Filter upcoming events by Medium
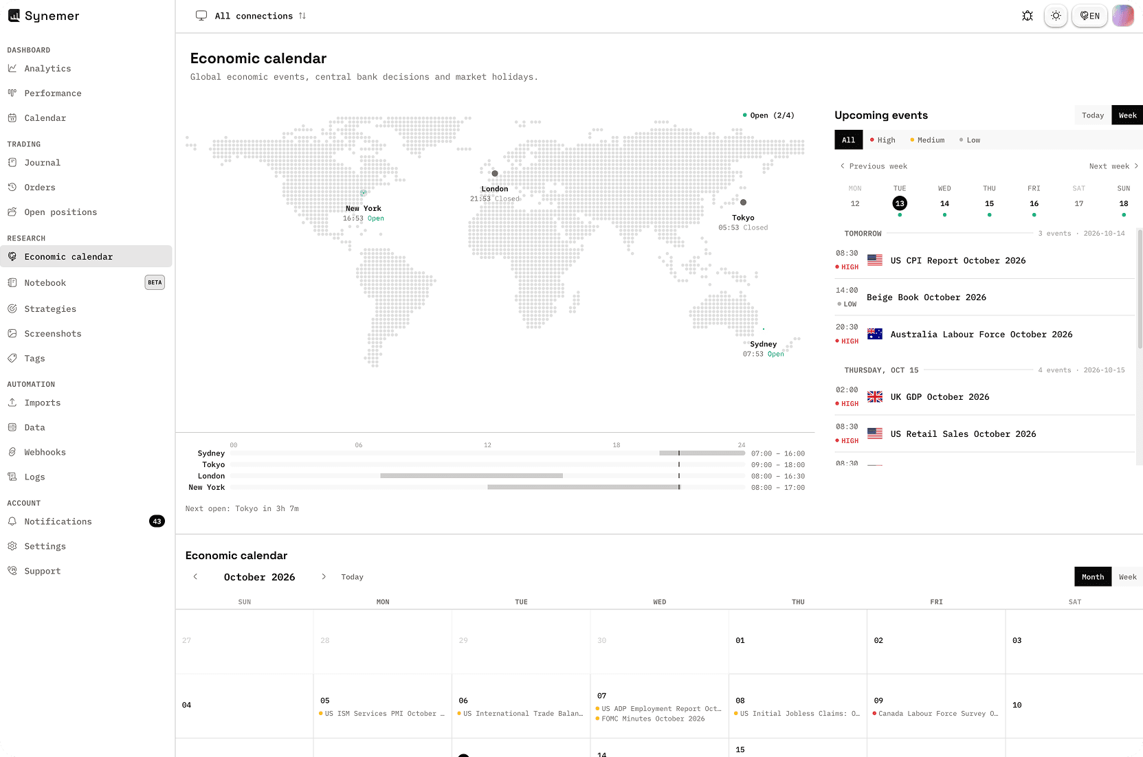 point(927,139)
